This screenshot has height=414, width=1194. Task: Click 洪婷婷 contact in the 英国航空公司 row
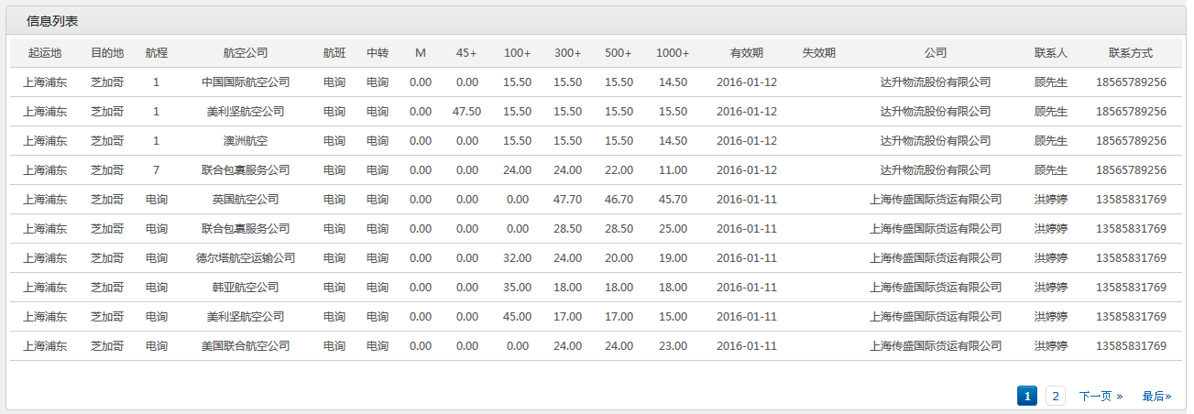(x=1051, y=200)
